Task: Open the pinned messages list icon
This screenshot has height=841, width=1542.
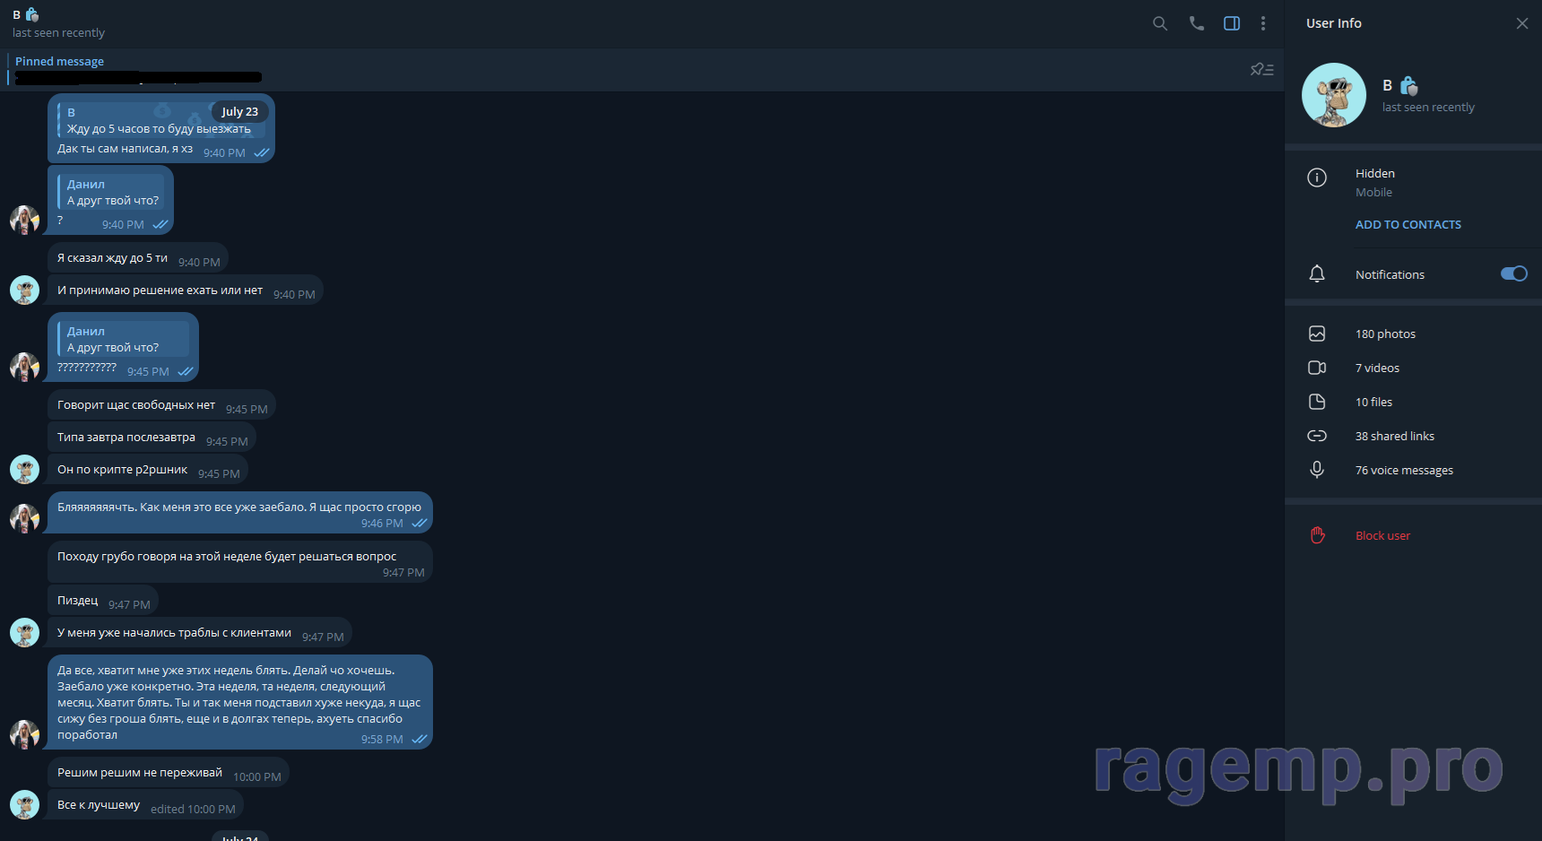Action: coord(1261,69)
